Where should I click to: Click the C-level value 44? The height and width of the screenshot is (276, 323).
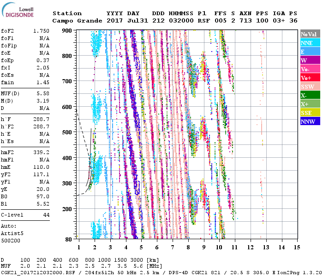pos(46,215)
